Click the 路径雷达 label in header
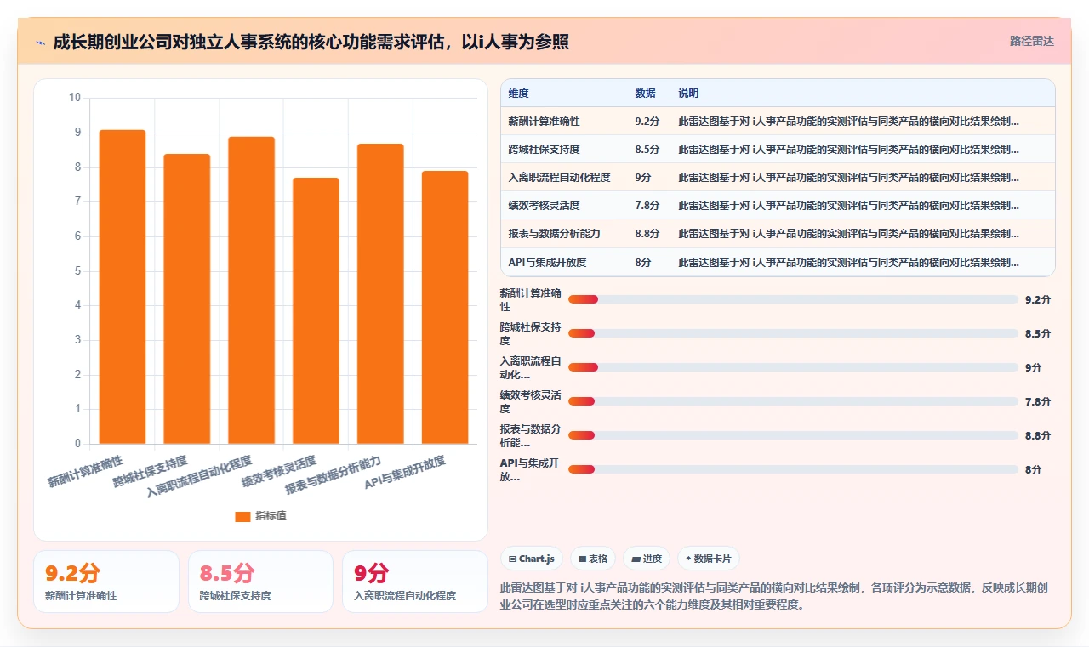 (x=1031, y=41)
